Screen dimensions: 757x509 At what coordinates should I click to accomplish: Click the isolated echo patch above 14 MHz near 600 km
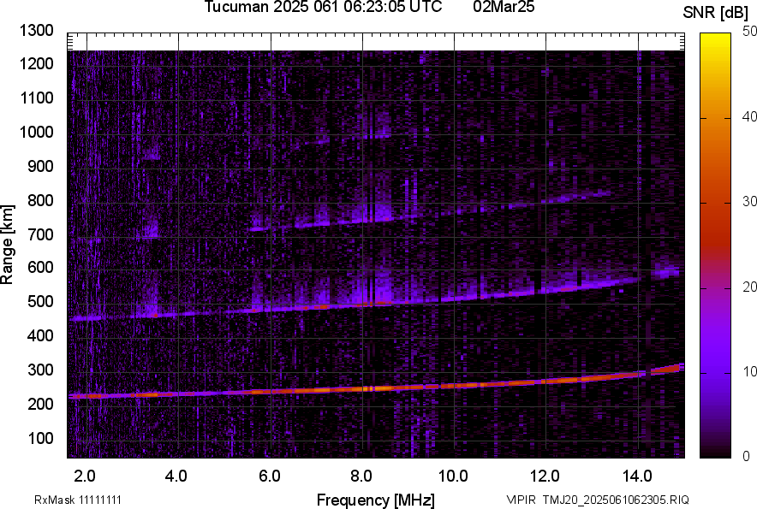[667, 272]
